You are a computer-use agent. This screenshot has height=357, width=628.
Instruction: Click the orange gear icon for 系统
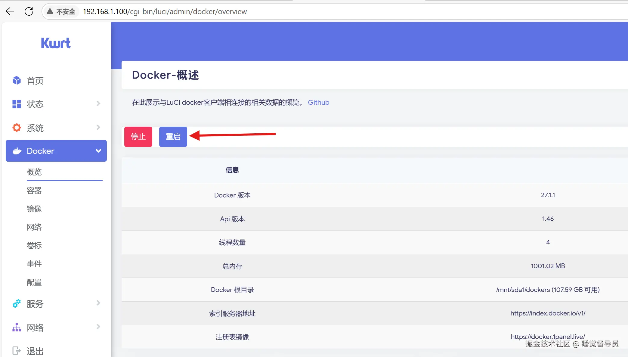click(17, 128)
